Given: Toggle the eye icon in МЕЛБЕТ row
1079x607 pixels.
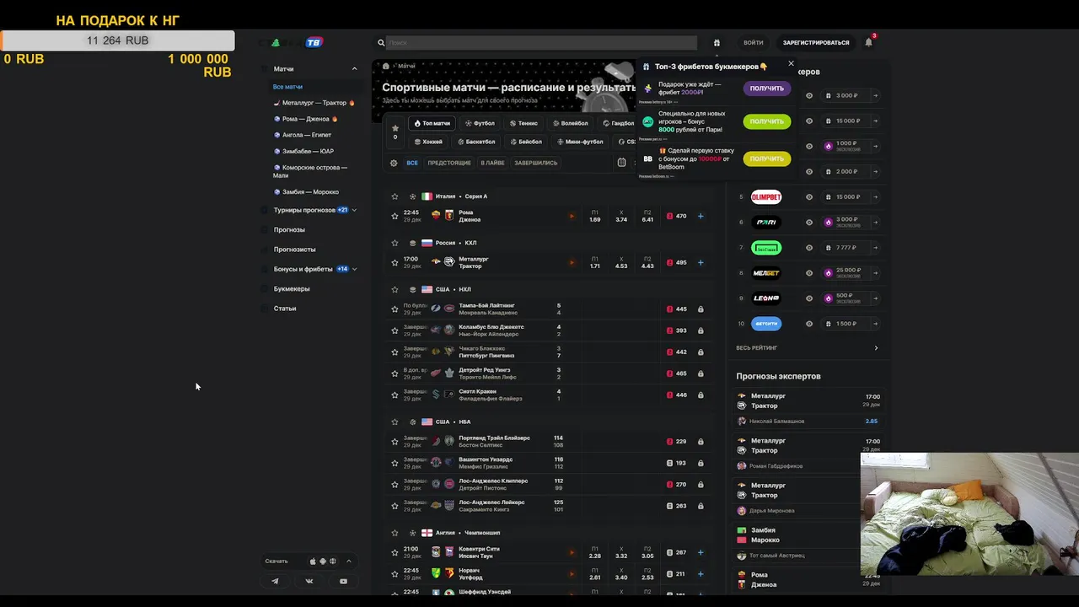Looking at the screenshot, I should pos(809,273).
